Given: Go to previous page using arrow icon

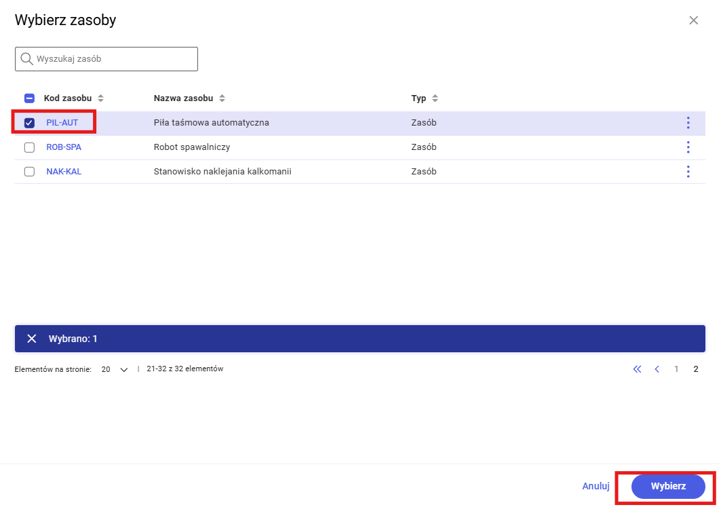Looking at the screenshot, I should tap(657, 369).
